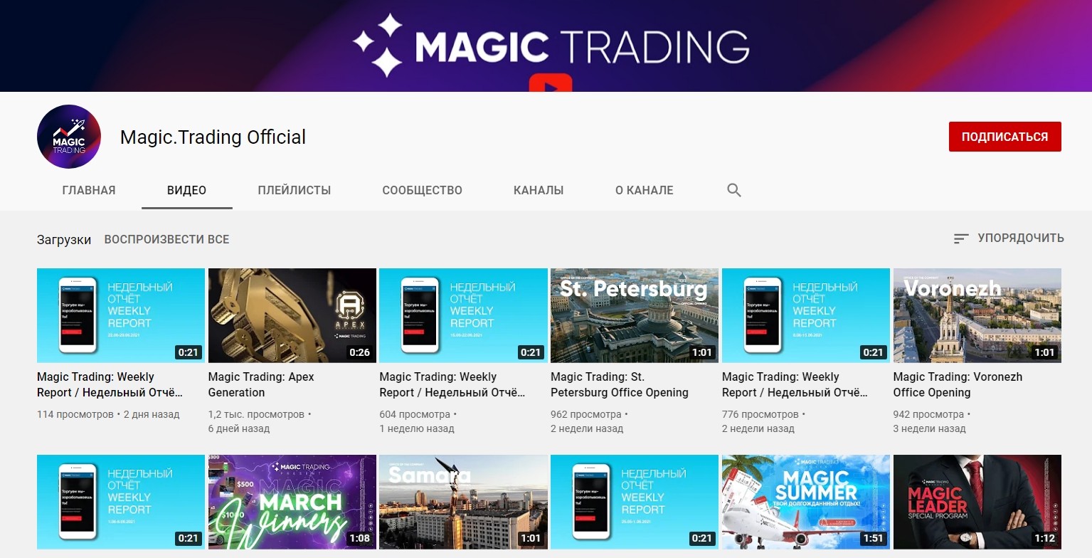Click title Magic Trading: Voronezh Office Opening
Image resolution: width=1092 pixels, height=558 pixels.
tap(958, 384)
